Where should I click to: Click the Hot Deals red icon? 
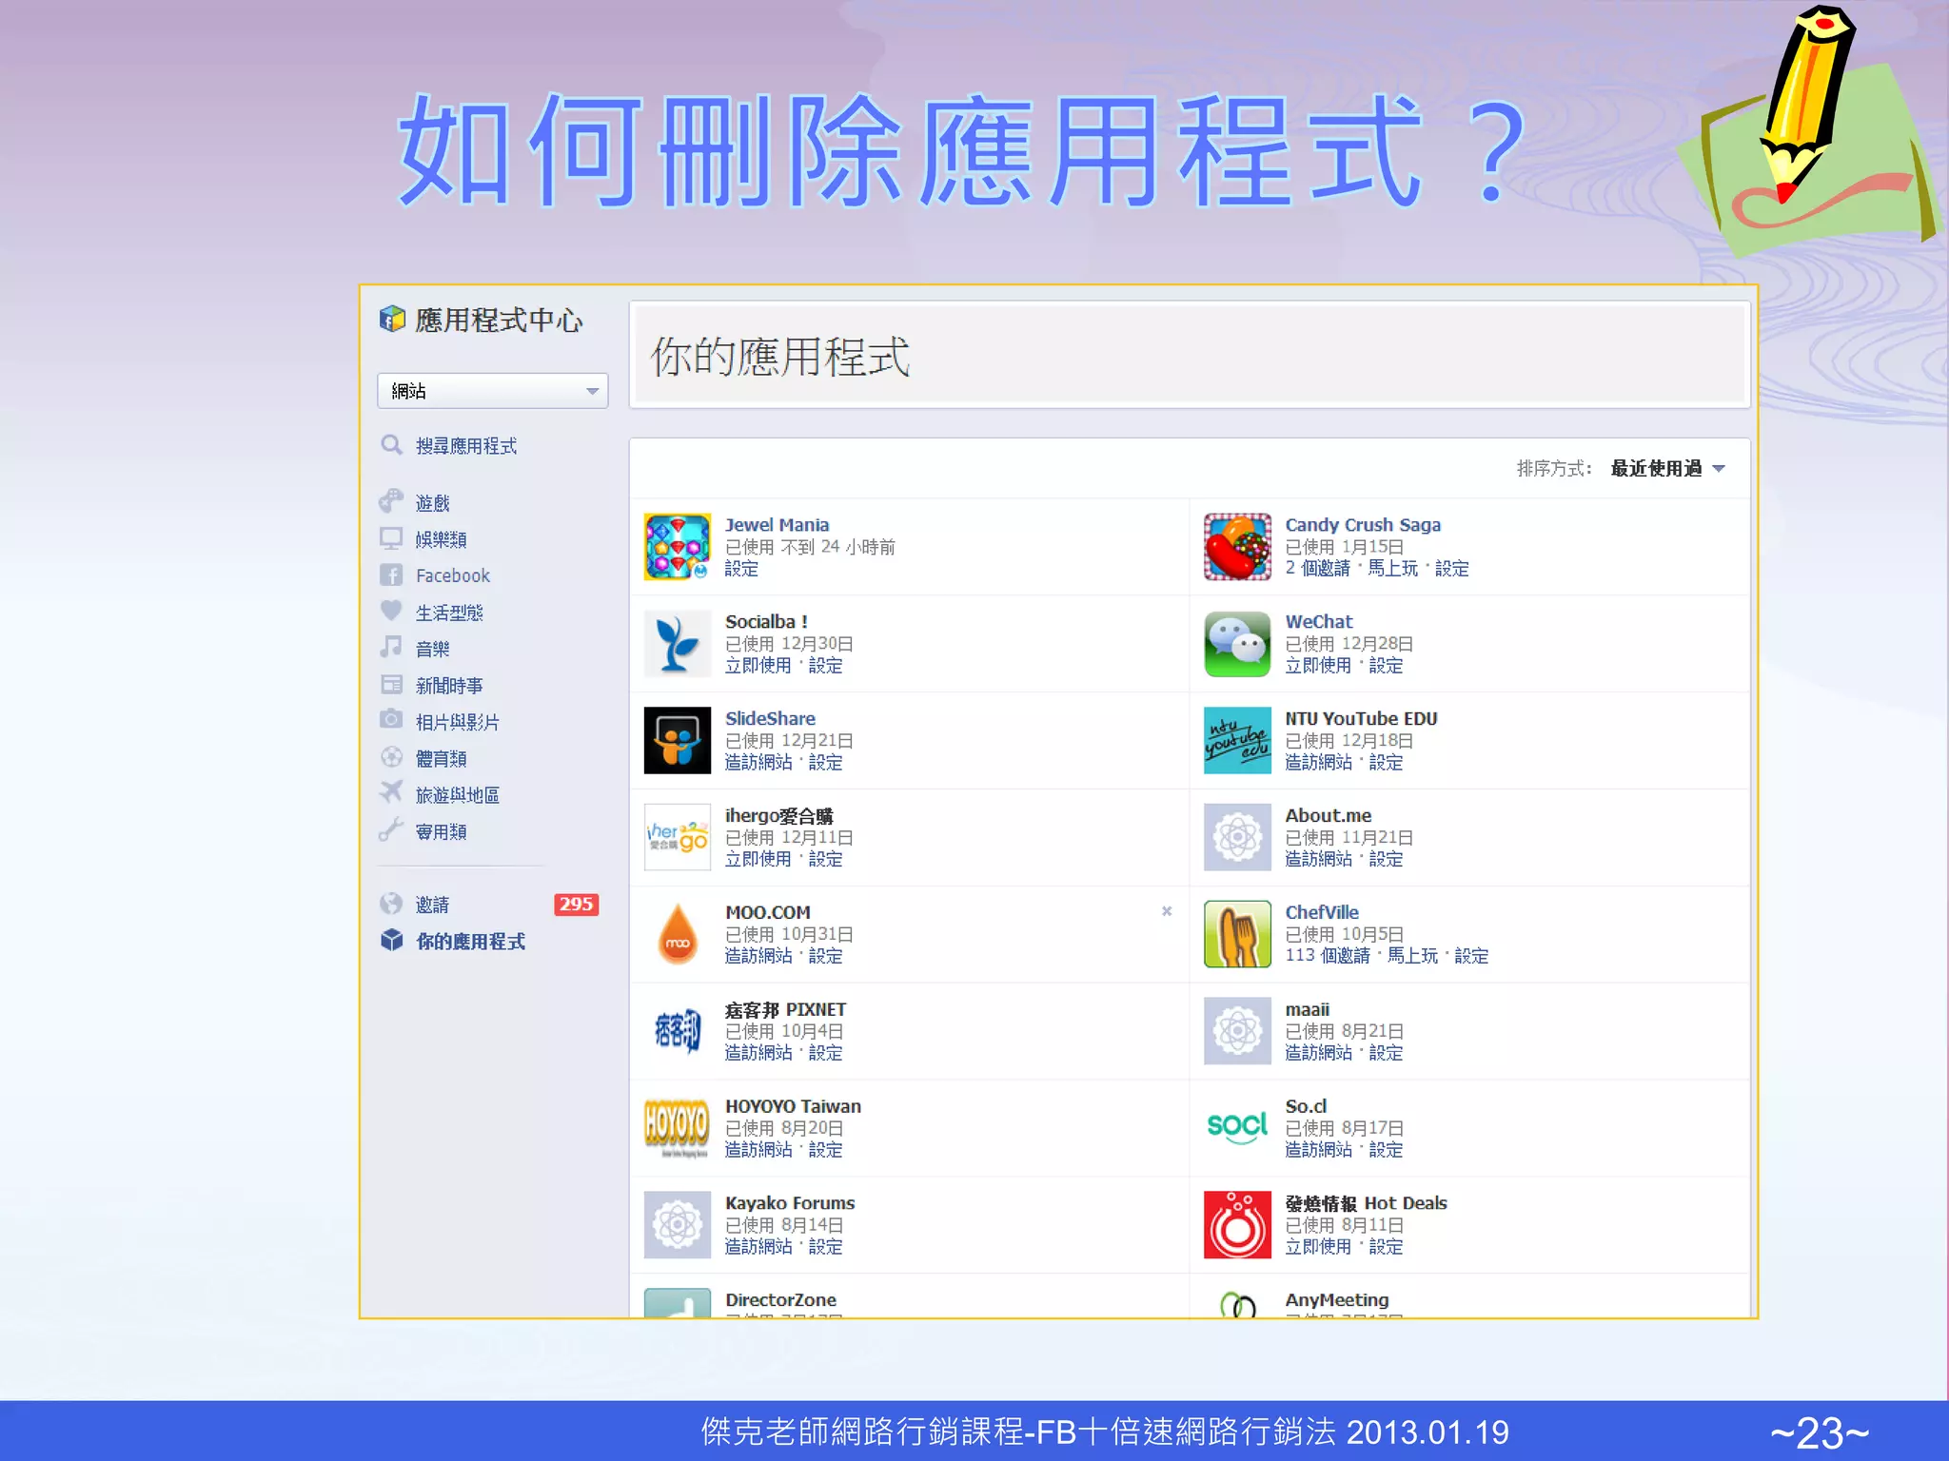(1237, 1225)
